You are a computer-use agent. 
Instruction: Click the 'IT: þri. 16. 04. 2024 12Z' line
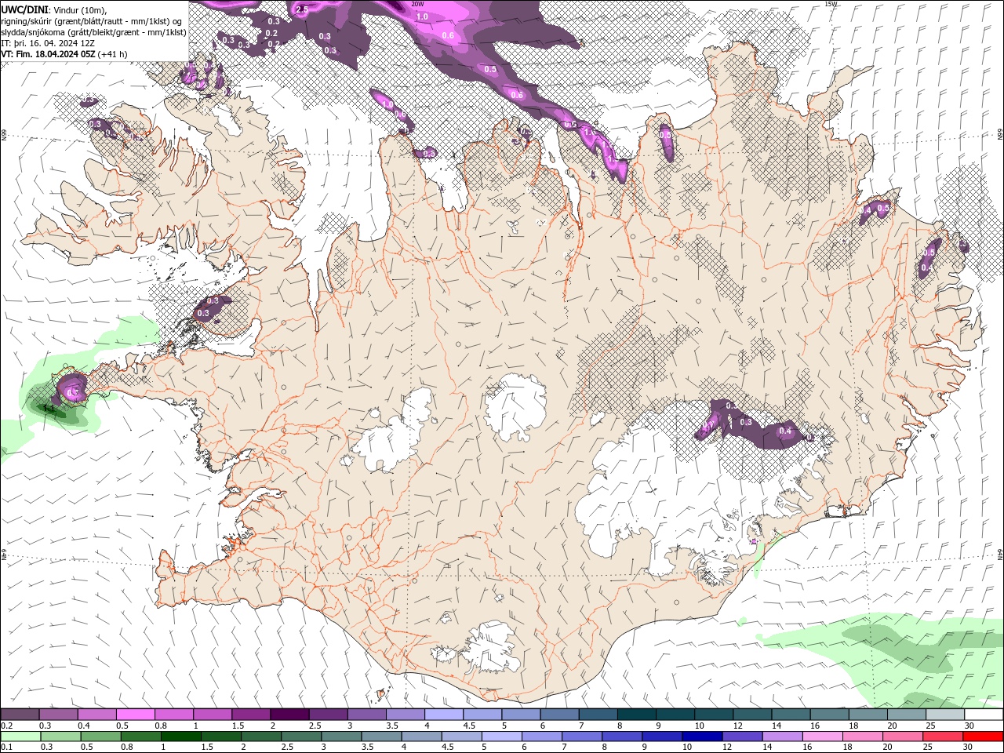click(x=49, y=43)
